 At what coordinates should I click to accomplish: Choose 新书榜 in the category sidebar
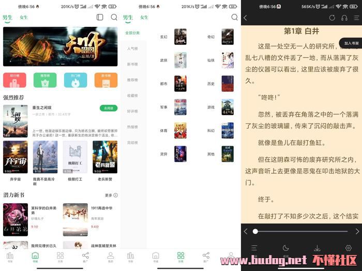click(x=132, y=65)
